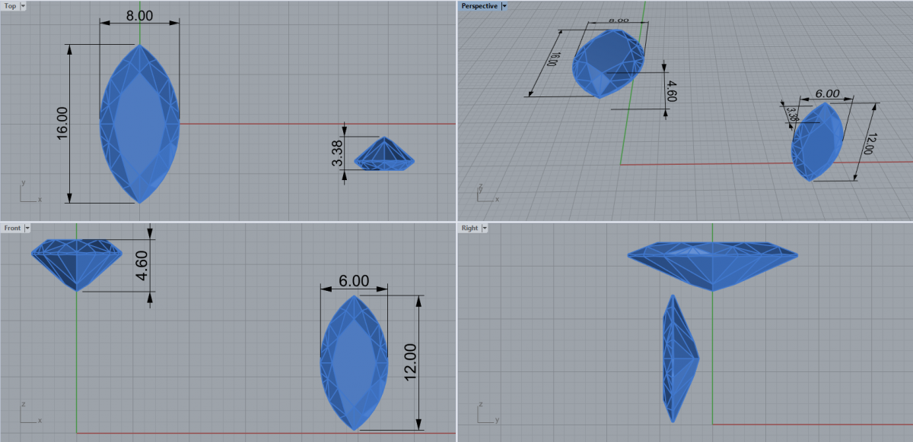Screen dimensions: 913x442
Task: Select the 3.38 dimension in Perspective viewport
Action: [791, 115]
